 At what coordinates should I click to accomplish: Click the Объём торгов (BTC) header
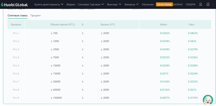(63, 24)
